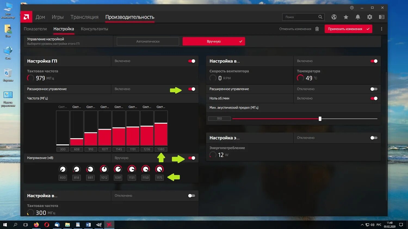Select Вручную tuning mode
This screenshot has width=408, height=229.
pos(214,41)
